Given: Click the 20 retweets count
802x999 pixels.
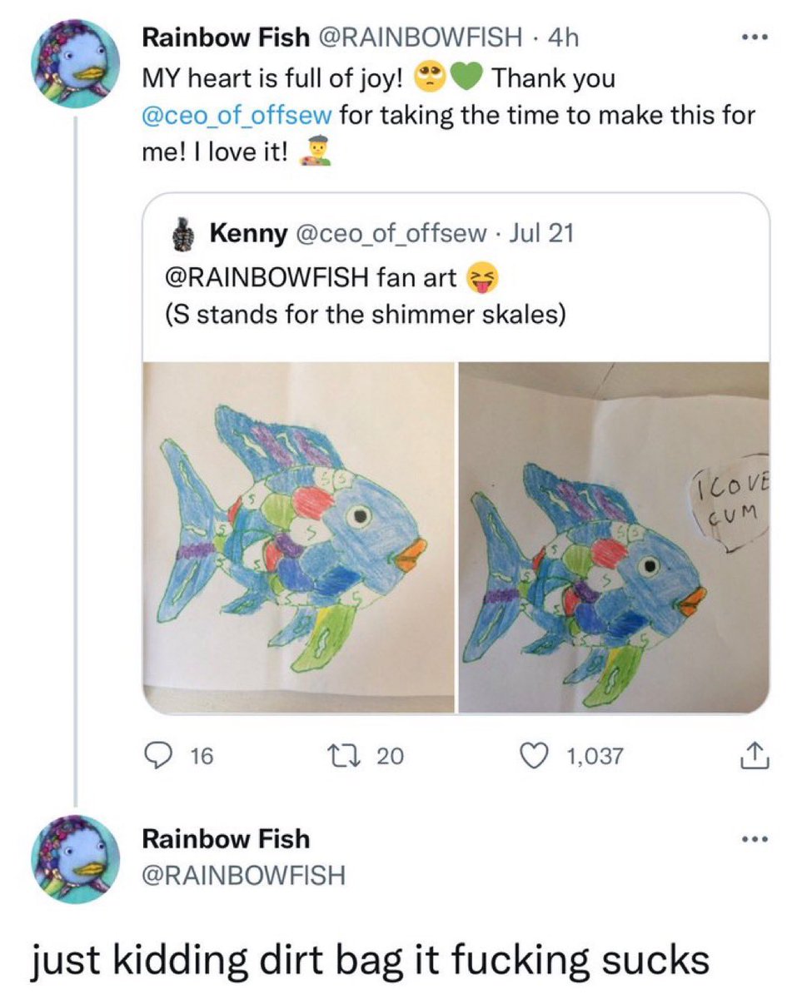Looking at the screenshot, I should 390,756.
